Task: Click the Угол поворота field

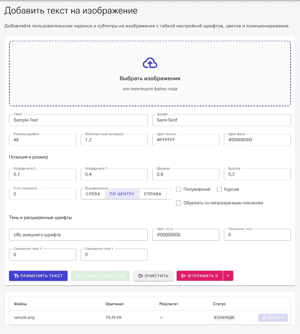Action: (42, 194)
